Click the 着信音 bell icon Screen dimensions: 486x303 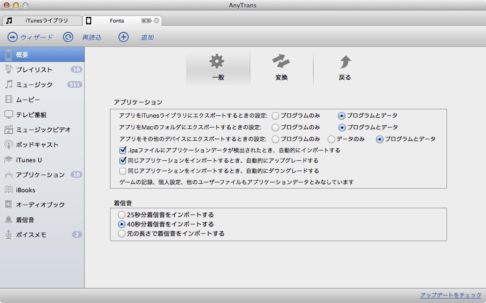tap(8, 220)
